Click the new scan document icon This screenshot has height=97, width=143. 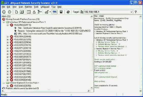pyautogui.click(x=16, y=12)
